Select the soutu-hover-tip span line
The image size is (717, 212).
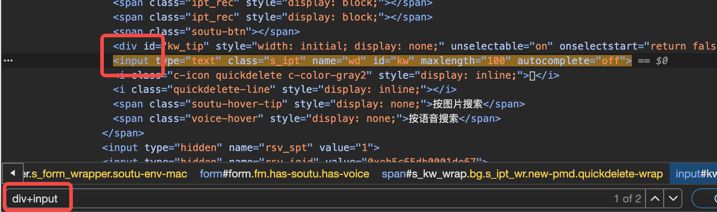pos(319,104)
